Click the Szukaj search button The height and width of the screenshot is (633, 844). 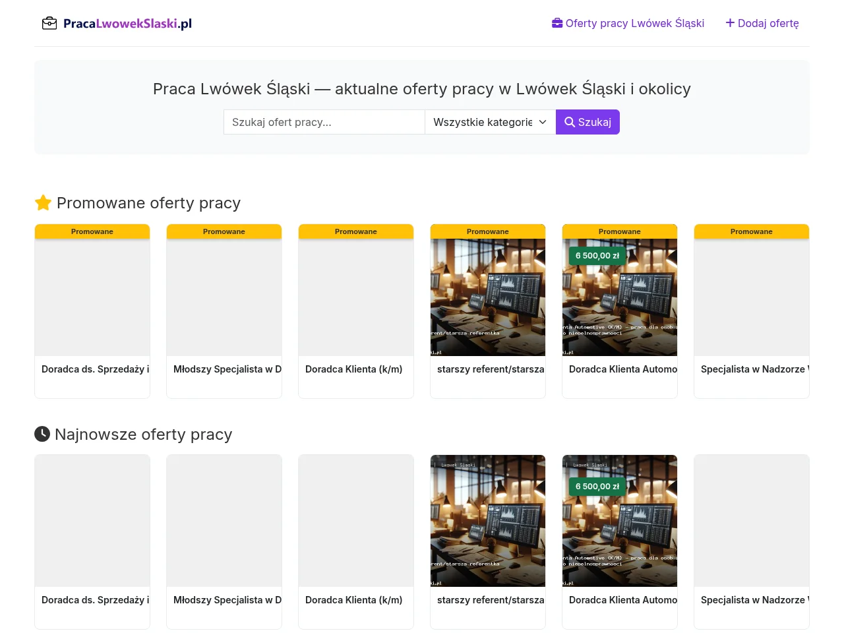pyautogui.click(x=588, y=122)
